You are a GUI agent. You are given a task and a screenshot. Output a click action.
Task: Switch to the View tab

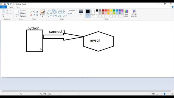click(x=18, y=7)
